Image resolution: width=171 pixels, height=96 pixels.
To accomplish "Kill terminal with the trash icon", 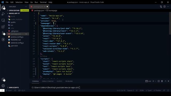I will click(162, 81).
